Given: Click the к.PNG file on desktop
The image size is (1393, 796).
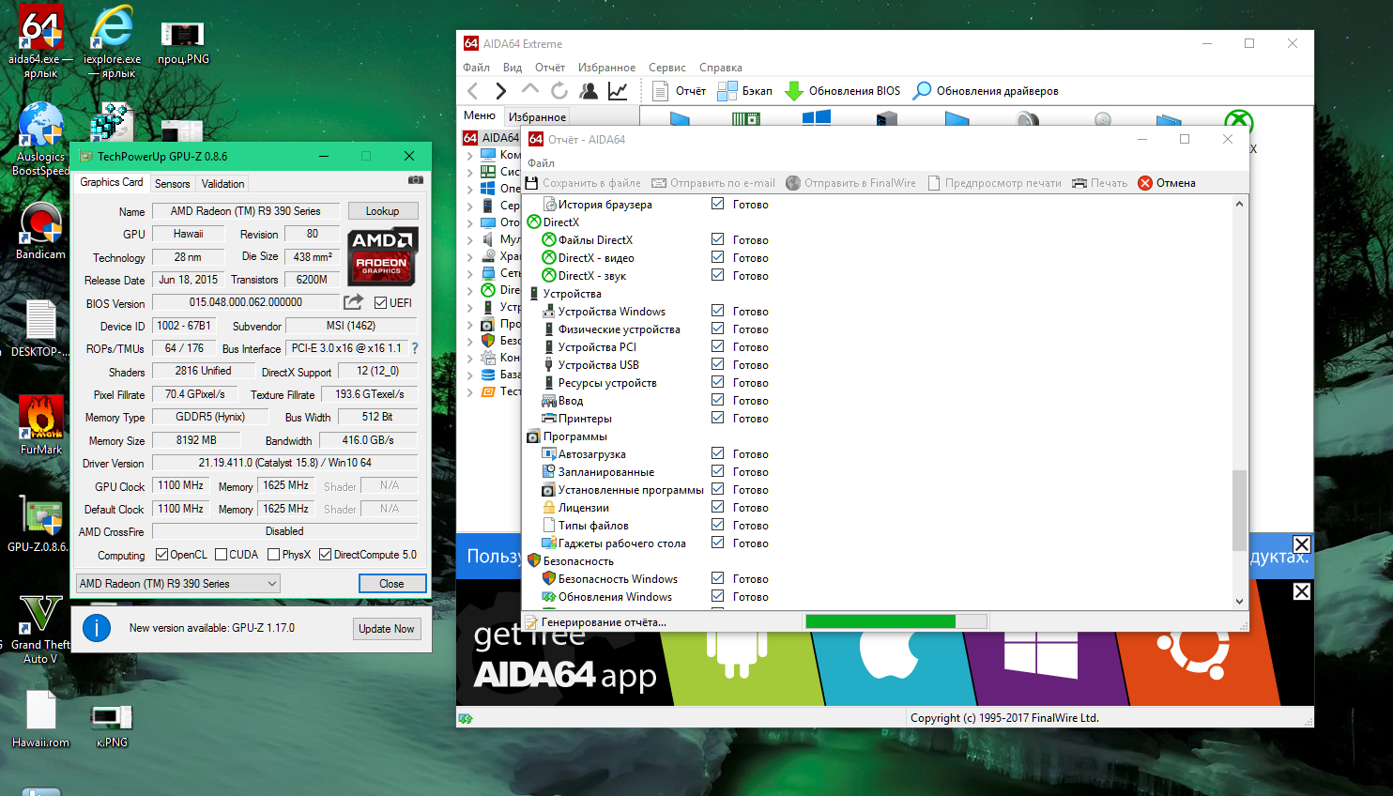Looking at the screenshot, I should pos(112,726).
